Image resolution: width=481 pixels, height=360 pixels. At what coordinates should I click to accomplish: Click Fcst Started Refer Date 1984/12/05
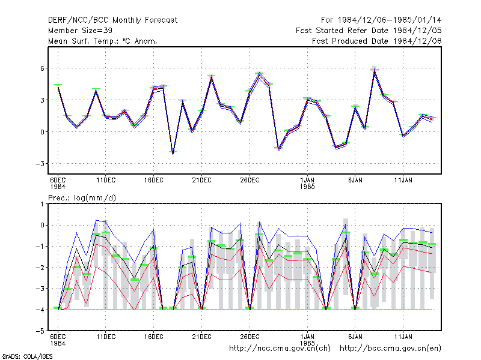(369, 31)
